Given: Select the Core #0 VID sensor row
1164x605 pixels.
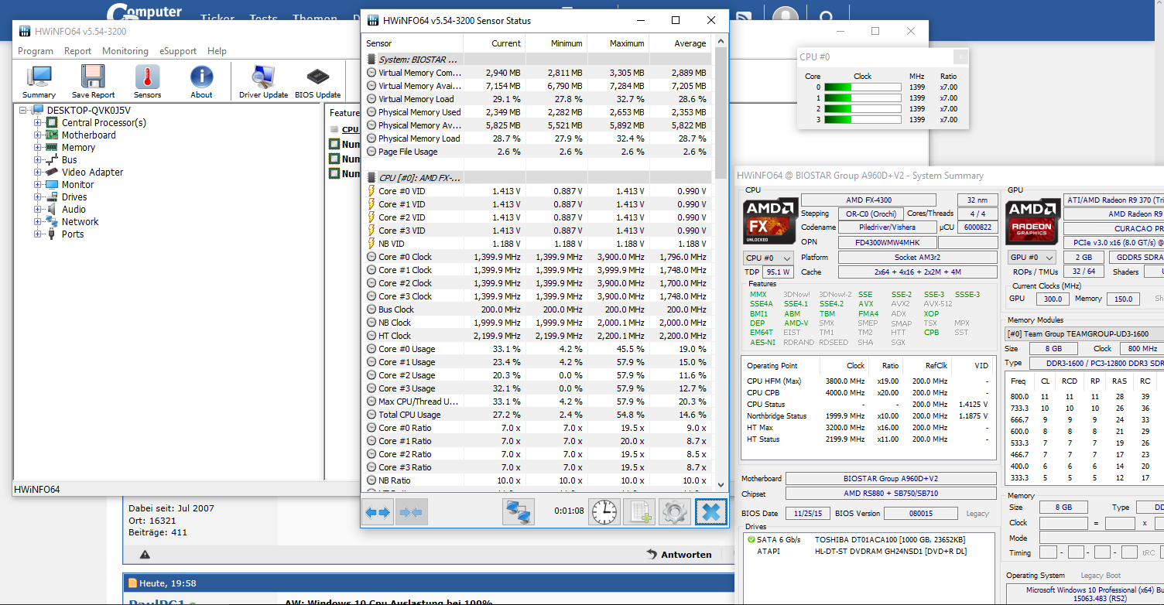Looking at the screenshot, I should 537,191.
